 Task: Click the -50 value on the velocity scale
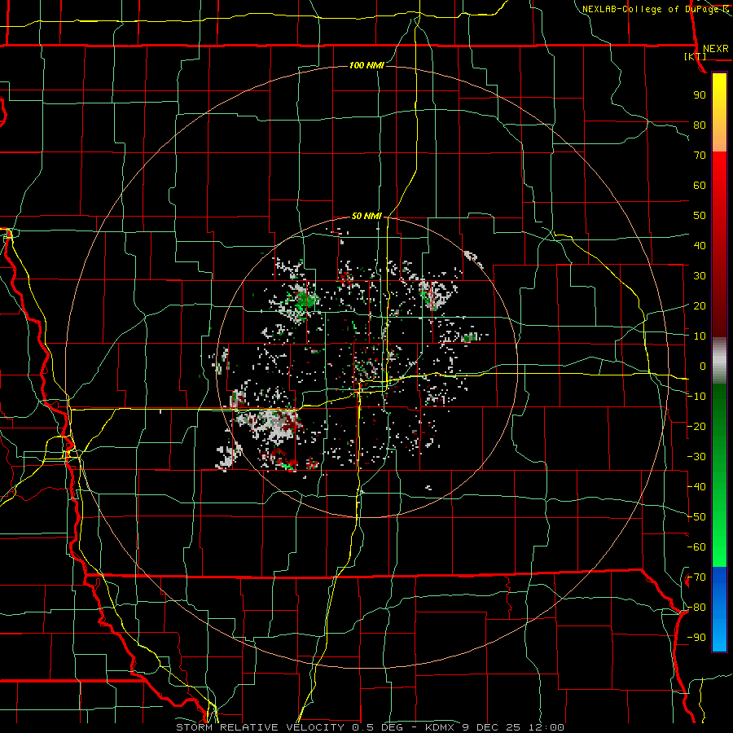point(696,517)
